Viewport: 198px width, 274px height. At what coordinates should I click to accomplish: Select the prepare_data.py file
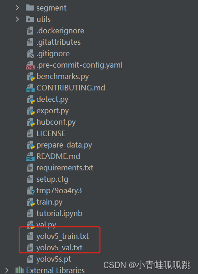coord(64,145)
